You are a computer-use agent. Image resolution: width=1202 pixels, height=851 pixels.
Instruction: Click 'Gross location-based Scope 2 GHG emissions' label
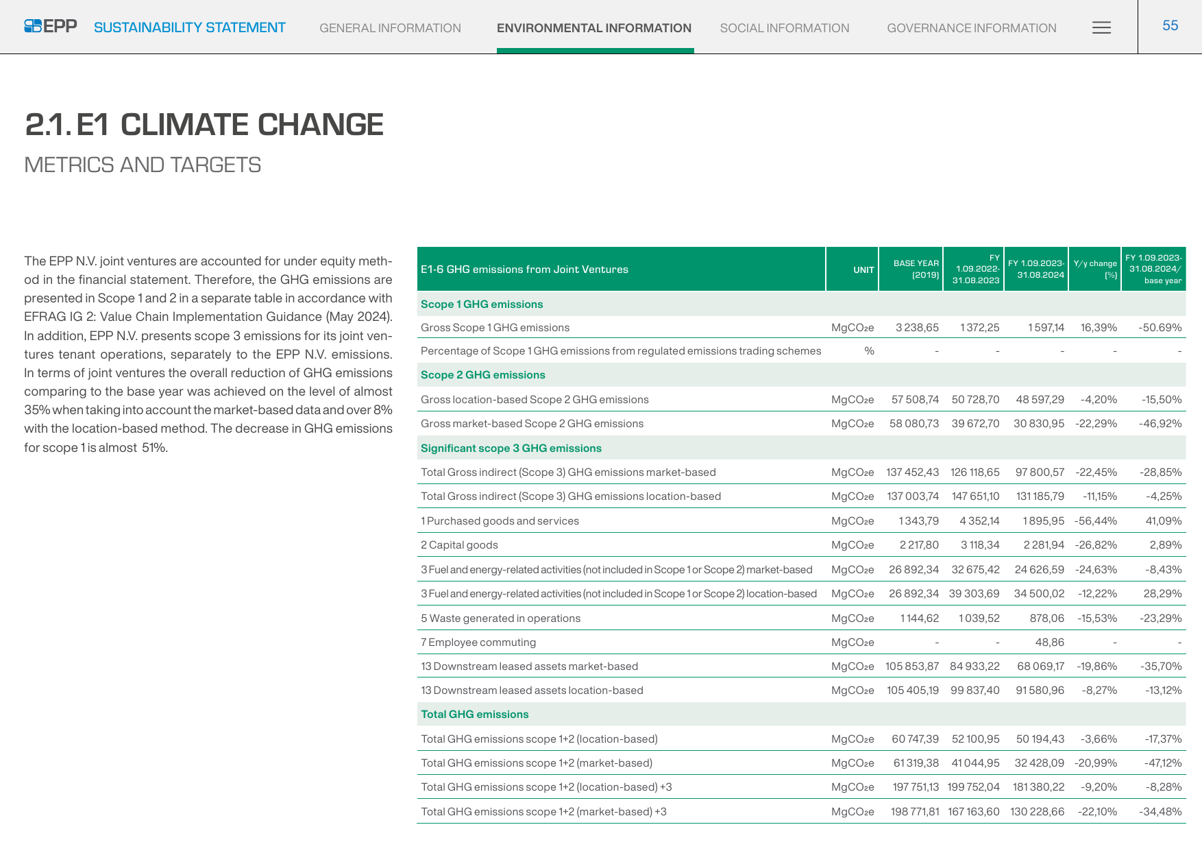[535, 400]
